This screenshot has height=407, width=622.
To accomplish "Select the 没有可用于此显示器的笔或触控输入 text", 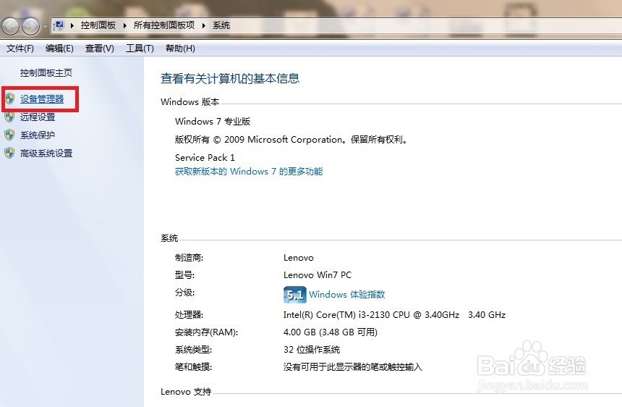I will 353,367.
